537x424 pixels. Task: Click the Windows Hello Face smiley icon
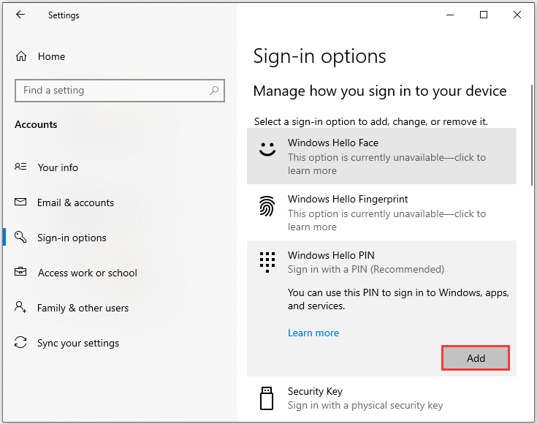tap(267, 149)
